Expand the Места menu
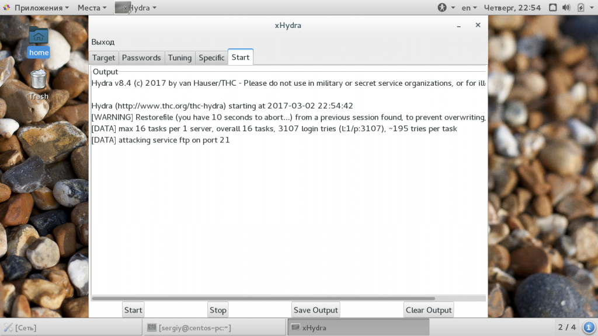598x336 pixels. 92,8
